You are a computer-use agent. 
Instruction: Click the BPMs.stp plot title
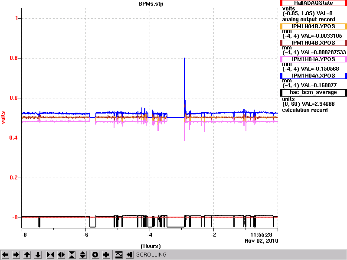[x=151, y=4]
